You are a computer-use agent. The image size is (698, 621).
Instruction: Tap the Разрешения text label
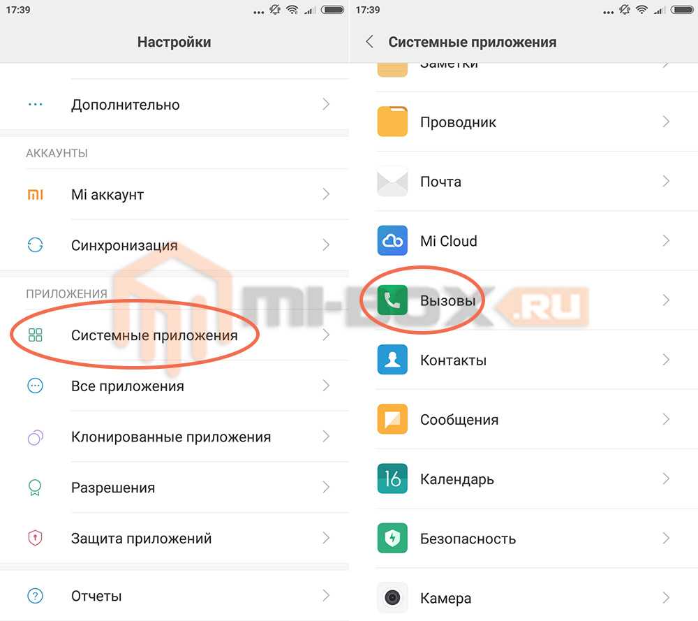113,488
